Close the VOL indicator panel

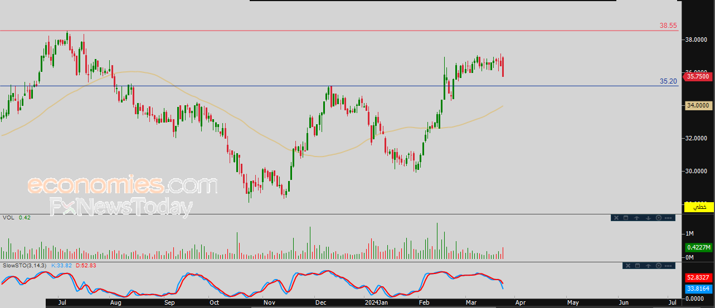tap(616, 218)
